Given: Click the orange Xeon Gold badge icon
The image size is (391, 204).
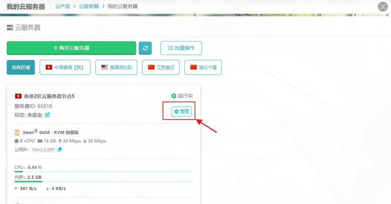Looking at the screenshot, I should coord(17,132).
